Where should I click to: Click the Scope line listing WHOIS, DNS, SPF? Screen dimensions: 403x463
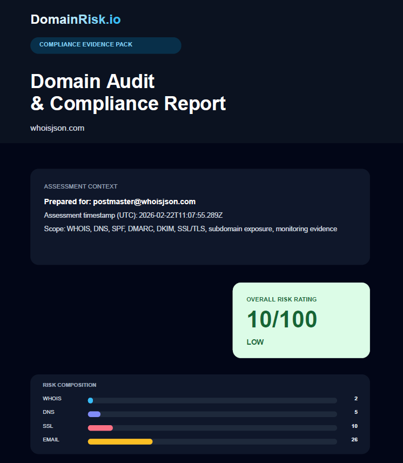pos(191,229)
